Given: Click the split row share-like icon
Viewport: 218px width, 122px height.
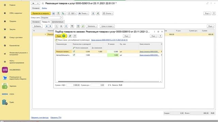Looking at the screenshot, I should 66,26.
